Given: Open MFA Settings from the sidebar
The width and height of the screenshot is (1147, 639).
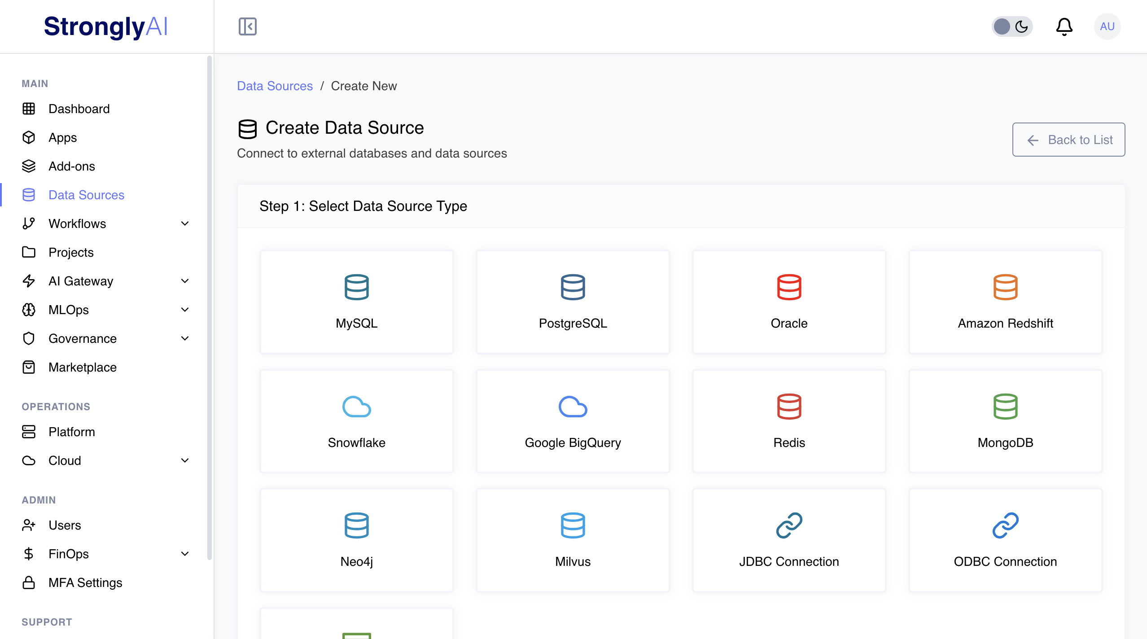Looking at the screenshot, I should (x=85, y=582).
